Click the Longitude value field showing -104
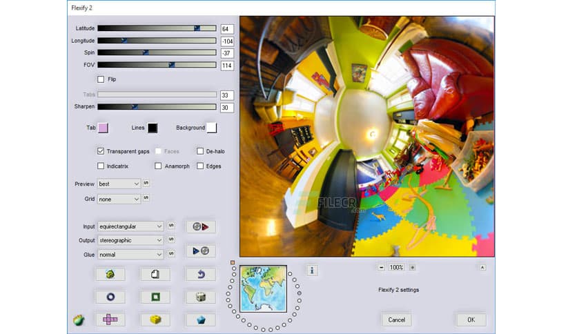The width and height of the screenshot is (577, 334). [x=227, y=41]
